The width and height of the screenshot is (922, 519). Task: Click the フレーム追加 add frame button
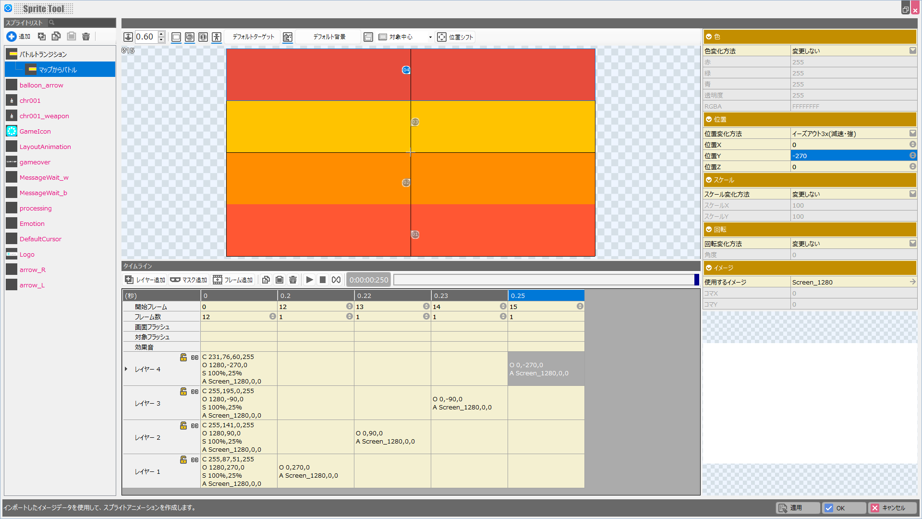[x=233, y=280]
